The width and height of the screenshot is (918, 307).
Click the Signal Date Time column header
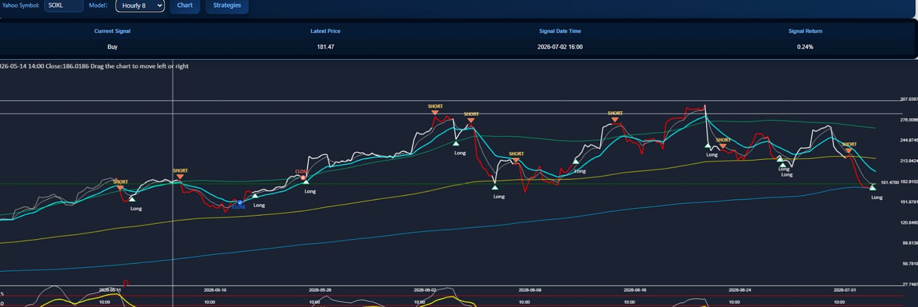pos(561,31)
